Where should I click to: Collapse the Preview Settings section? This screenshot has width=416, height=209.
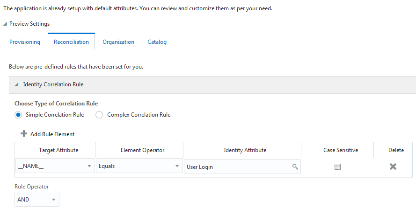pyautogui.click(x=5, y=24)
